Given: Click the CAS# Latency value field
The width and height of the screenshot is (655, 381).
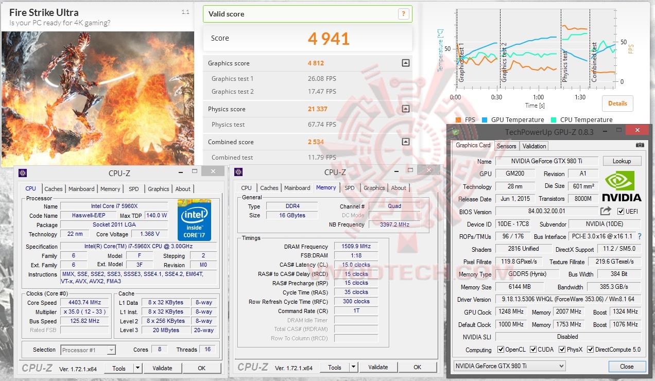Looking at the screenshot, I should click(356, 265).
